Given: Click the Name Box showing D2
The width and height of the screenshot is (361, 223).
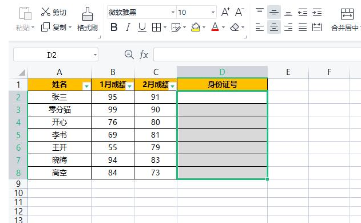Looking at the screenshot, I should [x=55, y=54].
